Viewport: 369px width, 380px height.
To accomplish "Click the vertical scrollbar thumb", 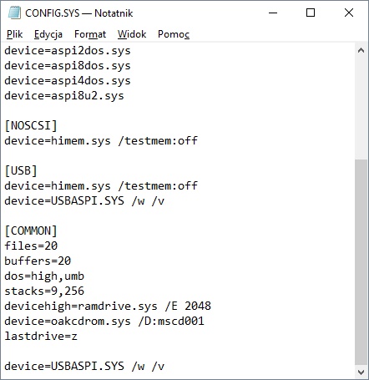I will [361, 262].
